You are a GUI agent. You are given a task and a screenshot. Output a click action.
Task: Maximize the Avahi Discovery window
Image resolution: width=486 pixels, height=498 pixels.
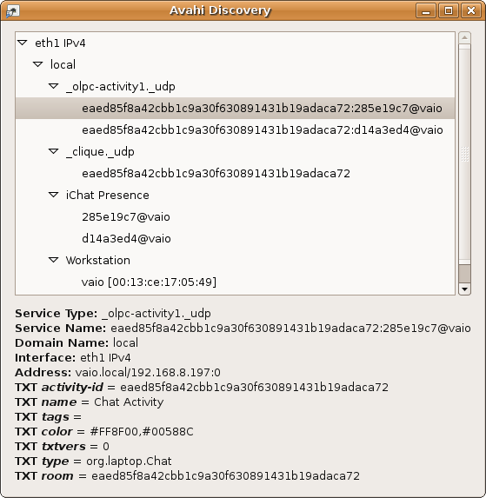tap(449, 10)
